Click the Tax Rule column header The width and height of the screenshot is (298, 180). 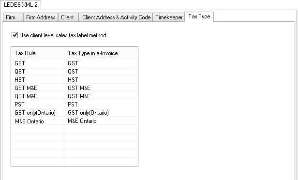point(38,53)
